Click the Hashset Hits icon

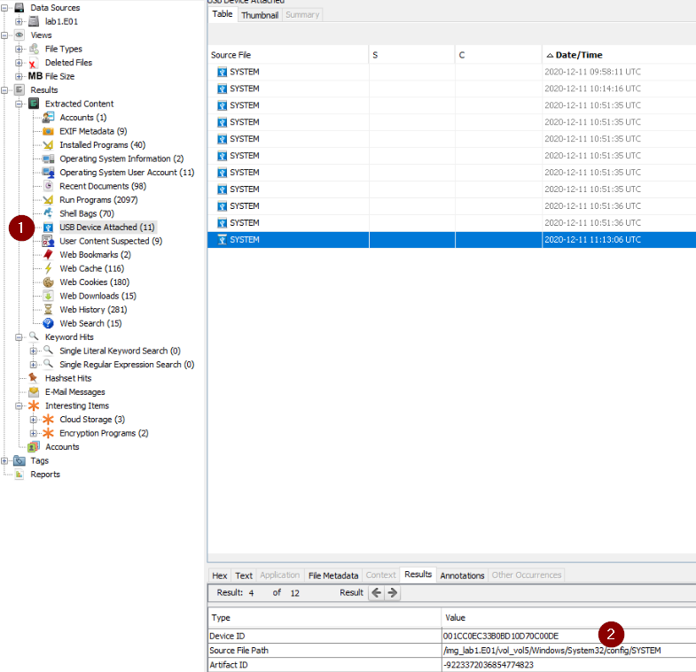(x=34, y=378)
